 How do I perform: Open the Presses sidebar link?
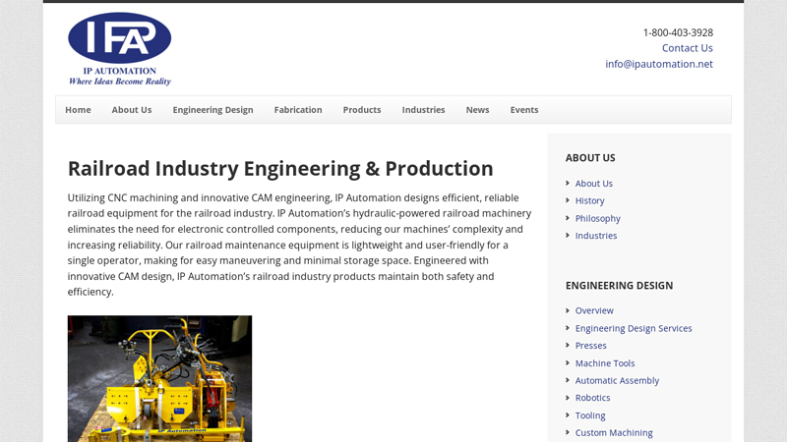(591, 346)
